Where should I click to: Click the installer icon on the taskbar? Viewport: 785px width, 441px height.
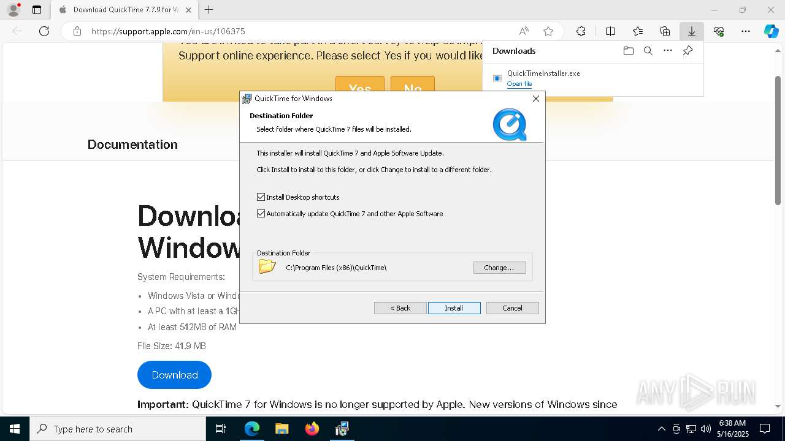pyautogui.click(x=342, y=429)
